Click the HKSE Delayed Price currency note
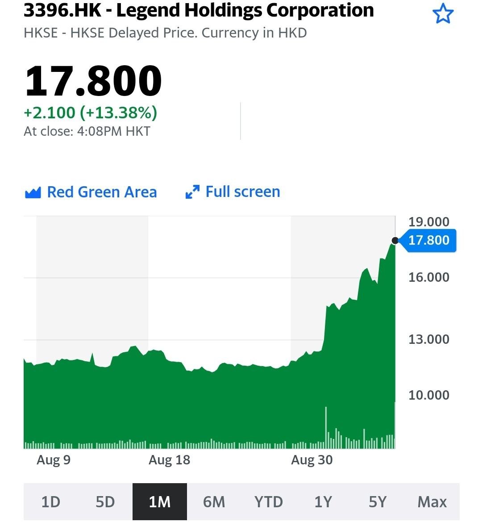Viewport: 482px width, 522px height. pos(165,33)
